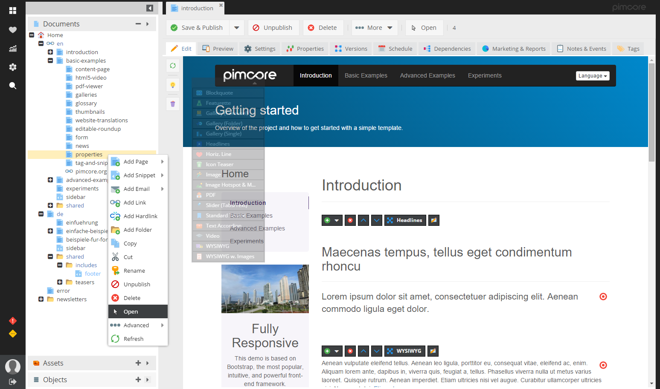Click red target icon beside Aenean vulputate text

pos(603,365)
